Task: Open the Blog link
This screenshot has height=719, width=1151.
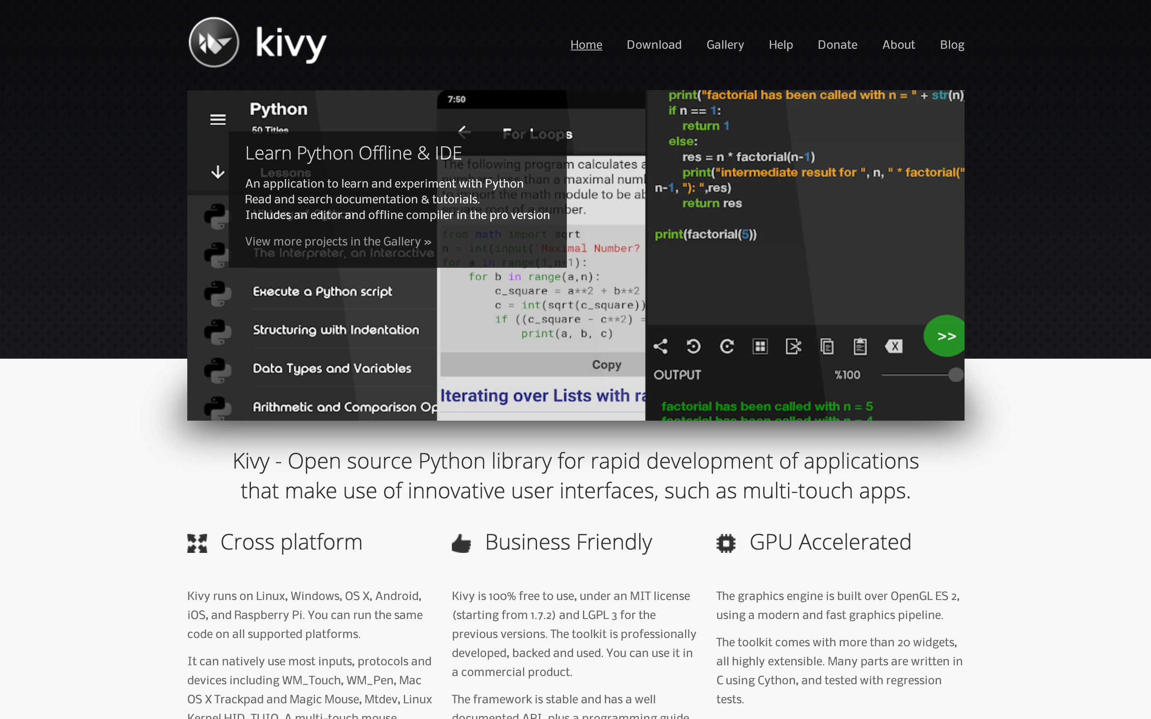Action: (x=952, y=45)
